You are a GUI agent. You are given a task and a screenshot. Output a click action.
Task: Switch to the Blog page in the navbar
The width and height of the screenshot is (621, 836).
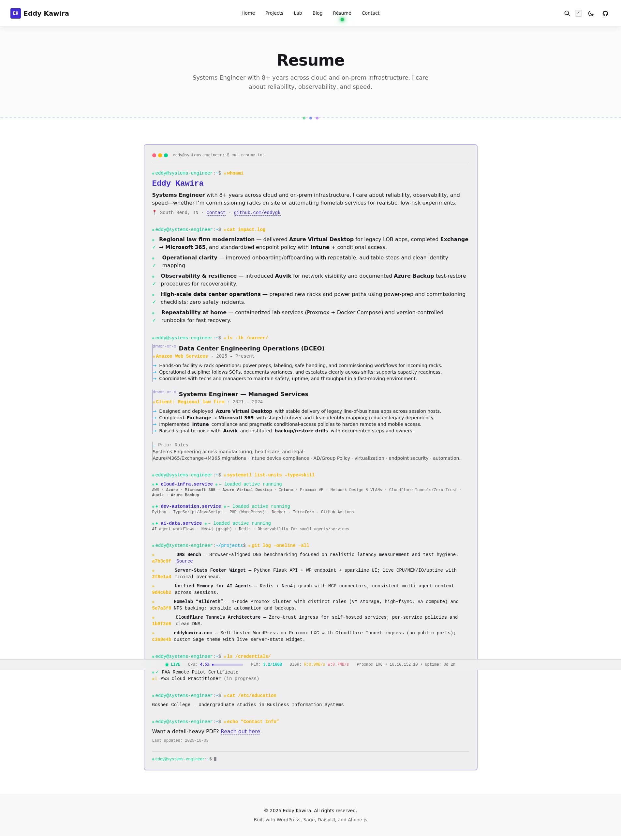pos(317,13)
